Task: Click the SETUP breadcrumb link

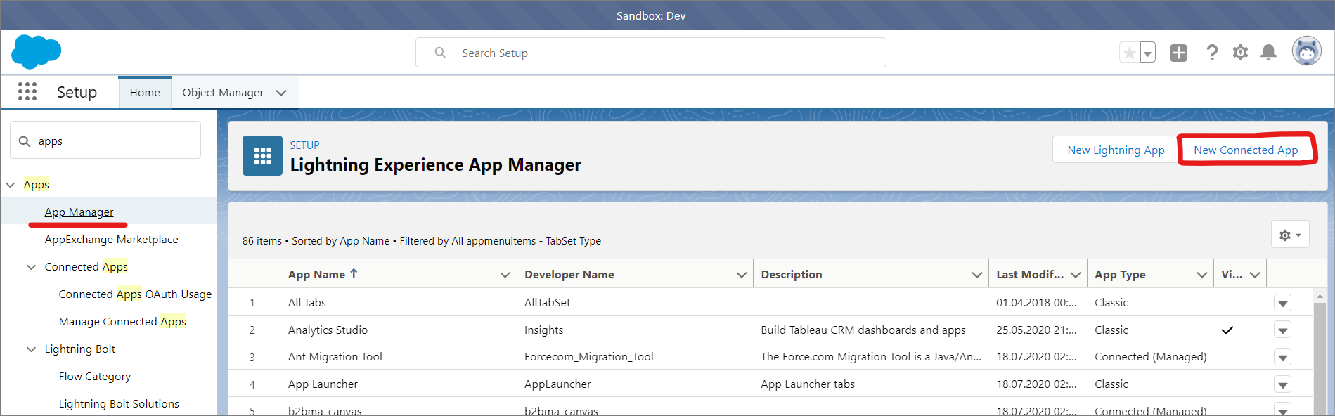Action: point(304,145)
